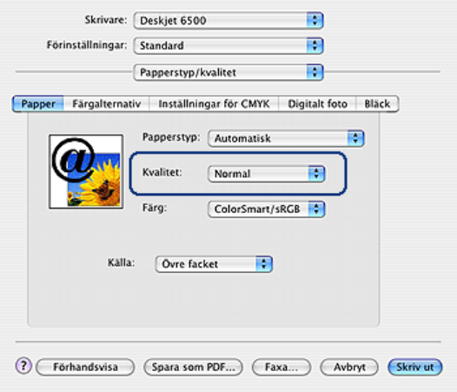Select the Digitalt foto tab

(317, 103)
